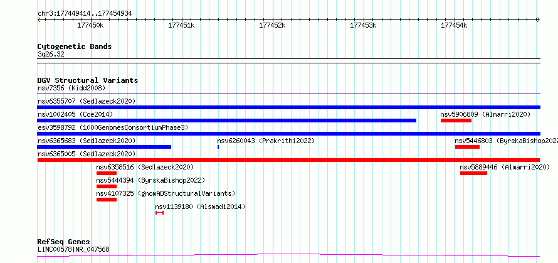Open the nsv1002405 (Coe2014) label
This screenshot has width=558, height=263.
[75, 114]
